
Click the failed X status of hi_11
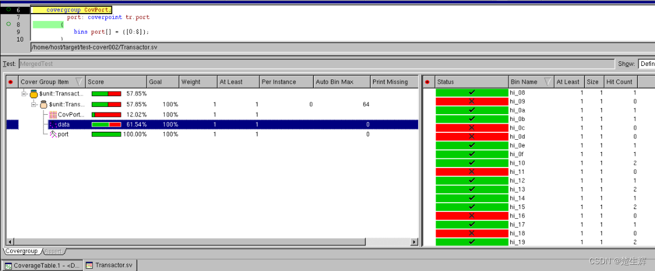[472, 172]
